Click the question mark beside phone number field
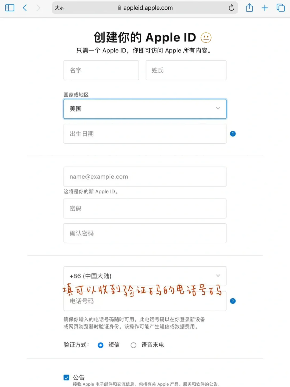 pos(233,301)
